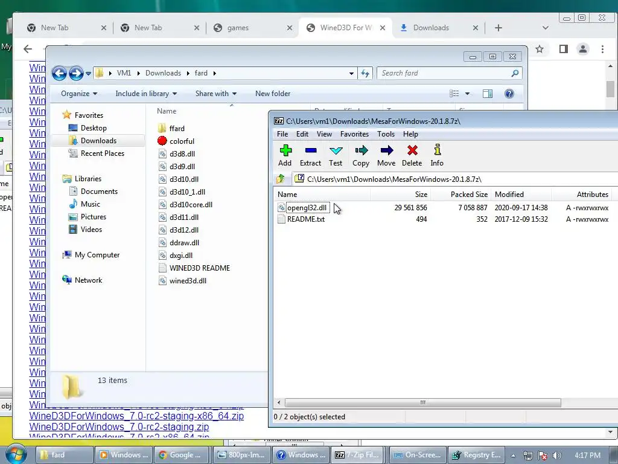The image size is (618, 464).
Task: Open the fard taskbar button
Action: (x=65, y=455)
